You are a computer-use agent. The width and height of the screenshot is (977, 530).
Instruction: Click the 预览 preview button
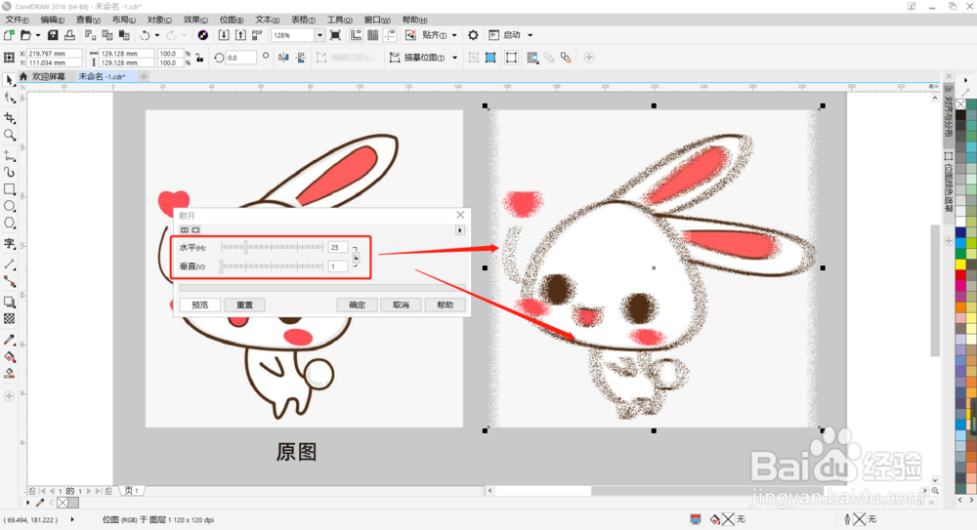[x=200, y=305]
